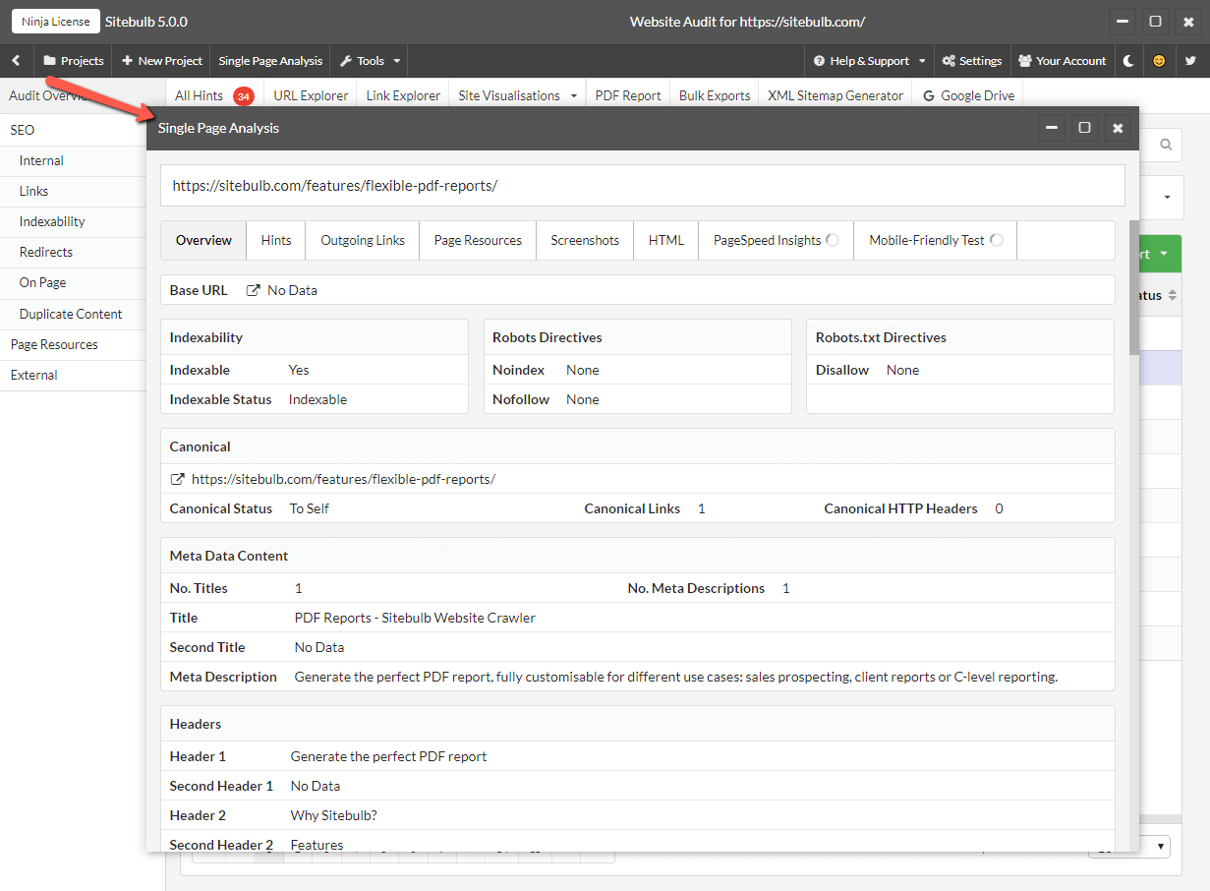The image size is (1210, 891).
Task: Start a New Project from the toolbar
Action: pyautogui.click(x=161, y=61)
